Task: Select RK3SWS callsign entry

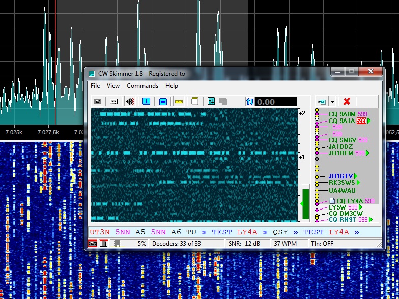Action: [342, 182]
